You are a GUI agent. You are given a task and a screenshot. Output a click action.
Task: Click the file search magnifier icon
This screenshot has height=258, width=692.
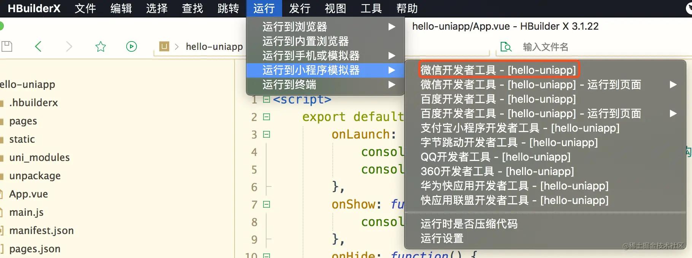506,47
